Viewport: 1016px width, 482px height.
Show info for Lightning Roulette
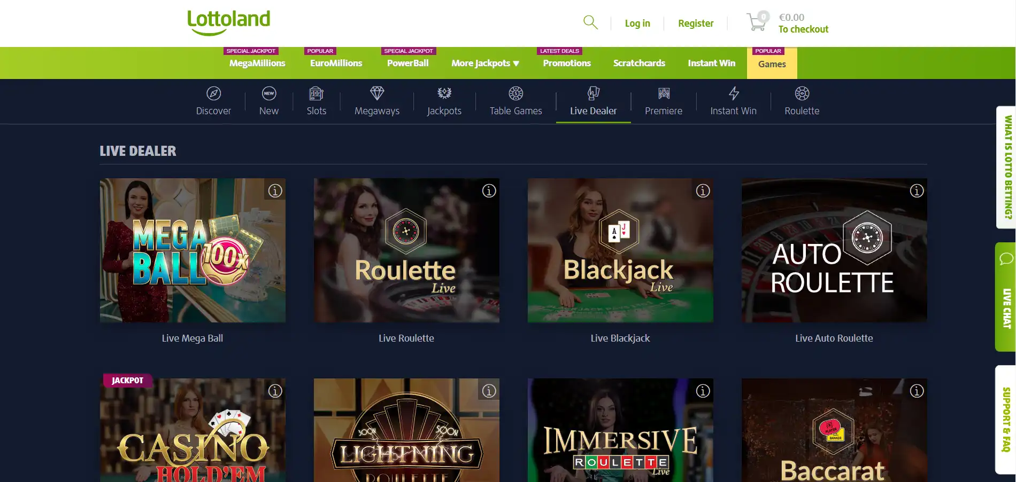(489, 391)
